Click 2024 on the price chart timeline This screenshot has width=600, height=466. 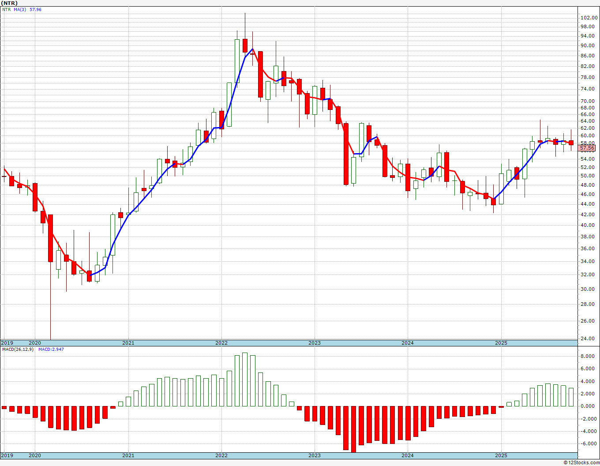click(x=407, y=343)
